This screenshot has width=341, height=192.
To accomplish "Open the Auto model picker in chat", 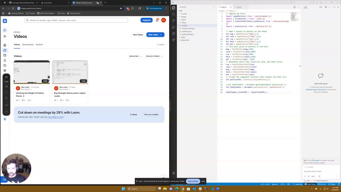I will (x=313, y=176).
